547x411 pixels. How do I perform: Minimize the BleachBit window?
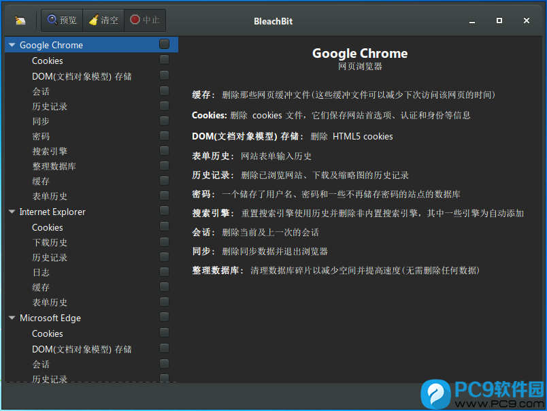[x=472, y=21]
